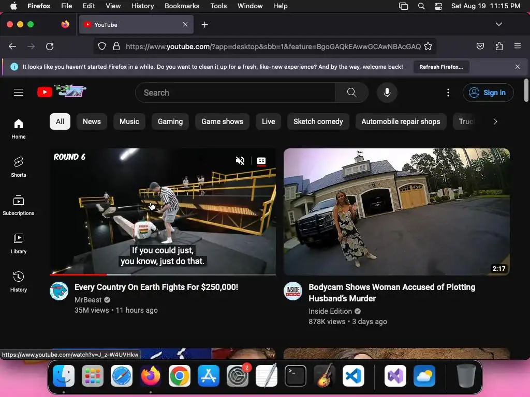
Task: Select the Gaming filter chip
Action: coord(170,121)
